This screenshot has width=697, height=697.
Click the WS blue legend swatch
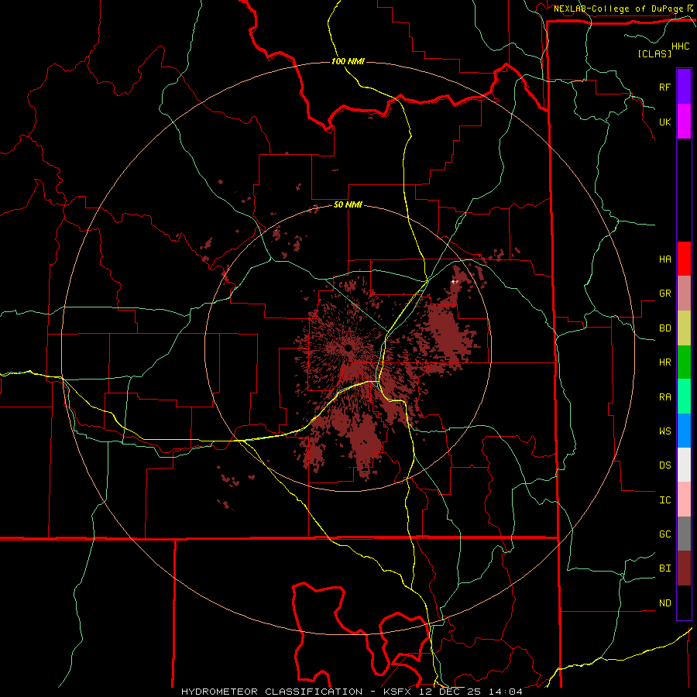coord(684,431)
